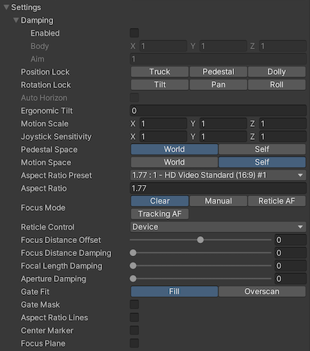Check the Center Marker option
This screenshot has height=351, width=310.
point(135,330)
